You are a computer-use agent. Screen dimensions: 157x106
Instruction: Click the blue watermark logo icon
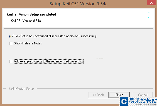click(x=124, y=101)
